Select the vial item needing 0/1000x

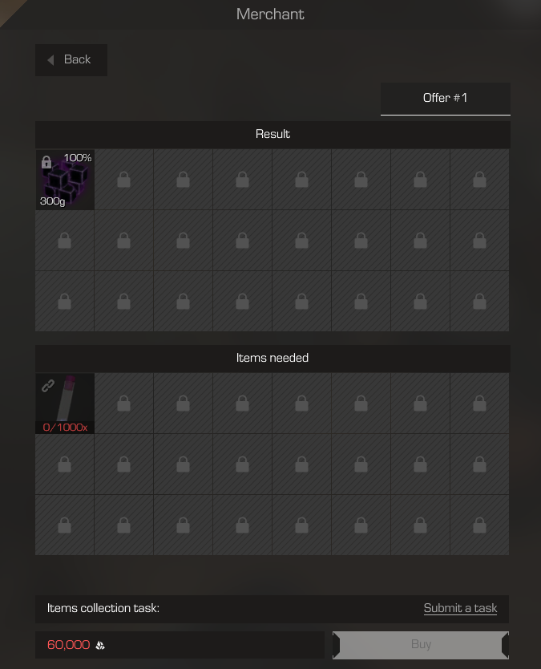coord(65,403)
